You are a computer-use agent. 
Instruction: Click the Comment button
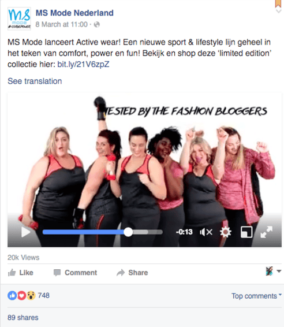point(75,273)
